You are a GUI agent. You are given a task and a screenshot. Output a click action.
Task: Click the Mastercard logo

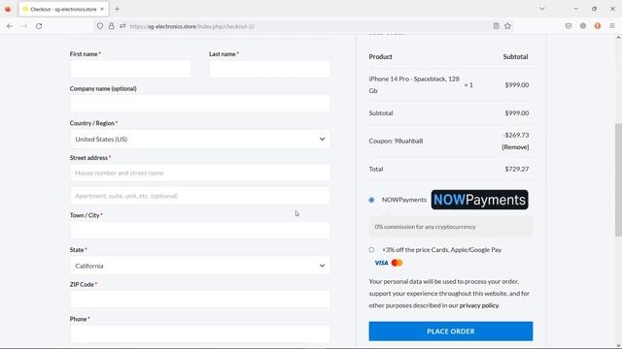pos(397,263)
